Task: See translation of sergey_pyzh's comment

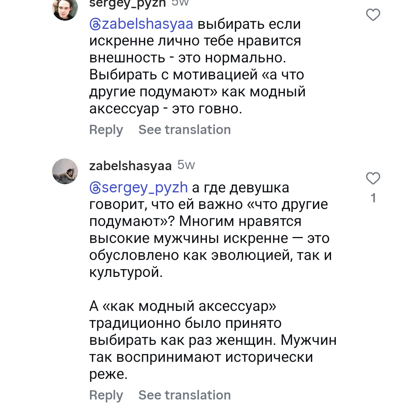Action: pyautogui.click(x=184, y=130)
